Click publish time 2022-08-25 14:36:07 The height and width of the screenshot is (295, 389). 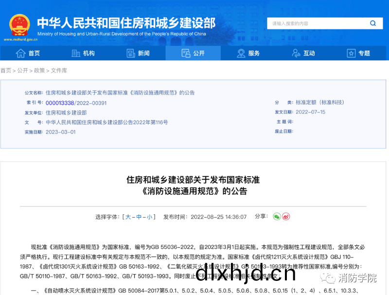pyautogui.click(x=218, y=217)
